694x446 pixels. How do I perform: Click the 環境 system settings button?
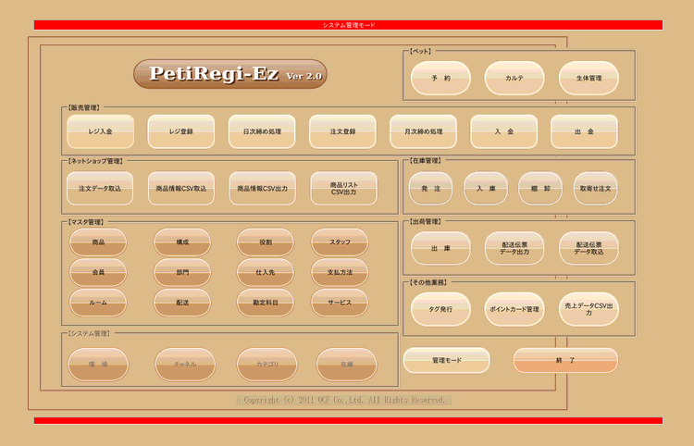[98, 365]
